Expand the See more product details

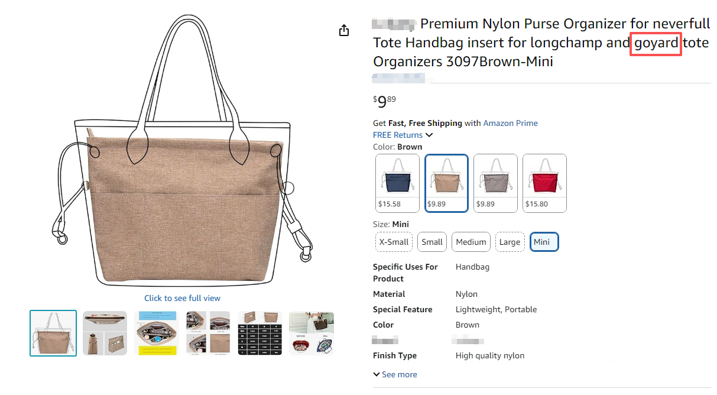click(x=395, y=374)
